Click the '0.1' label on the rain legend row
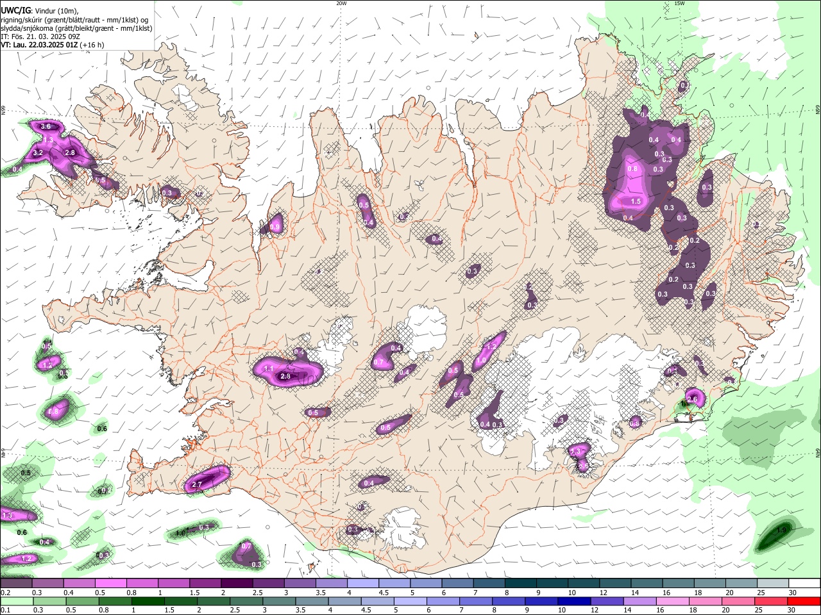The image size is (821, 615). tap(6, 611)
